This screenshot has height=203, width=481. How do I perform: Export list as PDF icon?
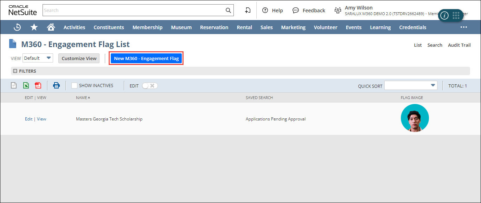coord(38,85)
